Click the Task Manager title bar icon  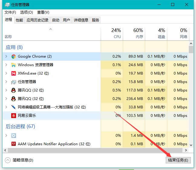coord(7,5)
